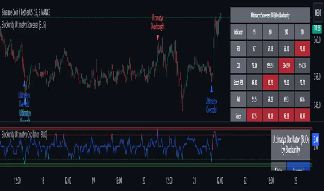
Task: Click the Stoch row label
Action: point(238,115)
